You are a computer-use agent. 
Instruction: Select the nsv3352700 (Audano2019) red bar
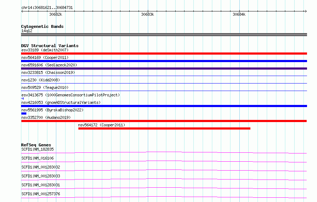click(164, 121)
